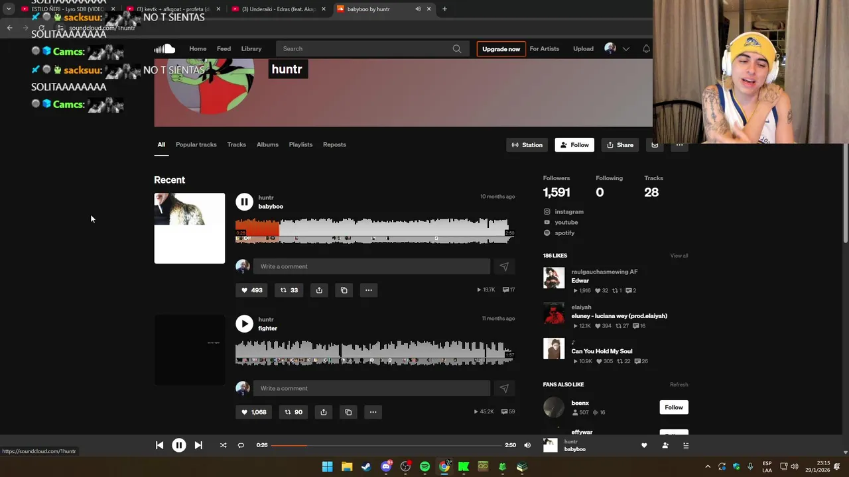
Task: Follow the huntr profile
Action: [574, 144]
